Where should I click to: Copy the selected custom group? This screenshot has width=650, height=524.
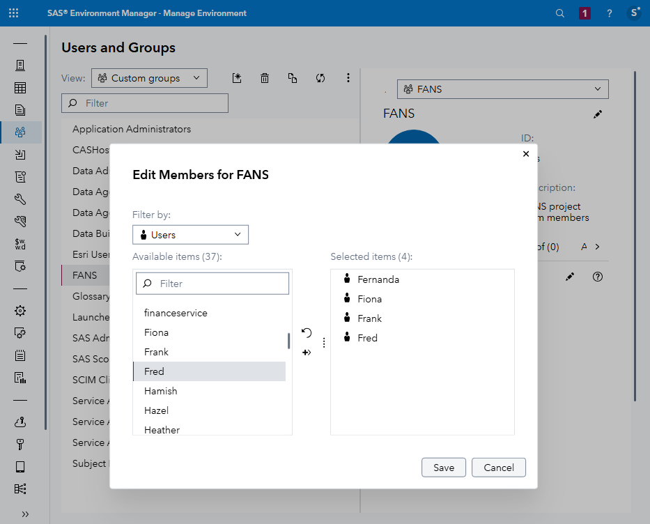coord(293,78)
